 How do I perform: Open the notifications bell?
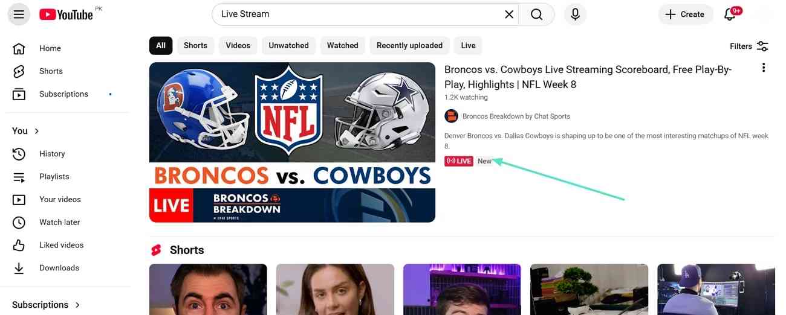coord(730,14)
